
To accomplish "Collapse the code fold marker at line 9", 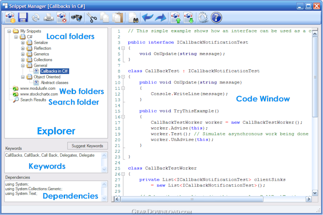I will click(x=123, y=77).
